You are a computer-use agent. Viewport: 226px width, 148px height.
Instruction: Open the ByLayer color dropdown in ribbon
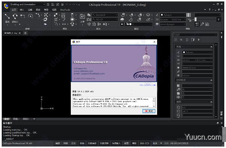[x=173, y=15]
